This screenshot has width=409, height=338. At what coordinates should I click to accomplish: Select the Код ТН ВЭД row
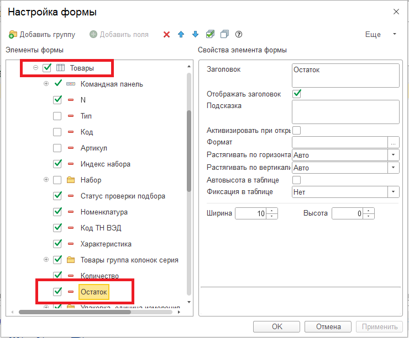tap(101, 228)
